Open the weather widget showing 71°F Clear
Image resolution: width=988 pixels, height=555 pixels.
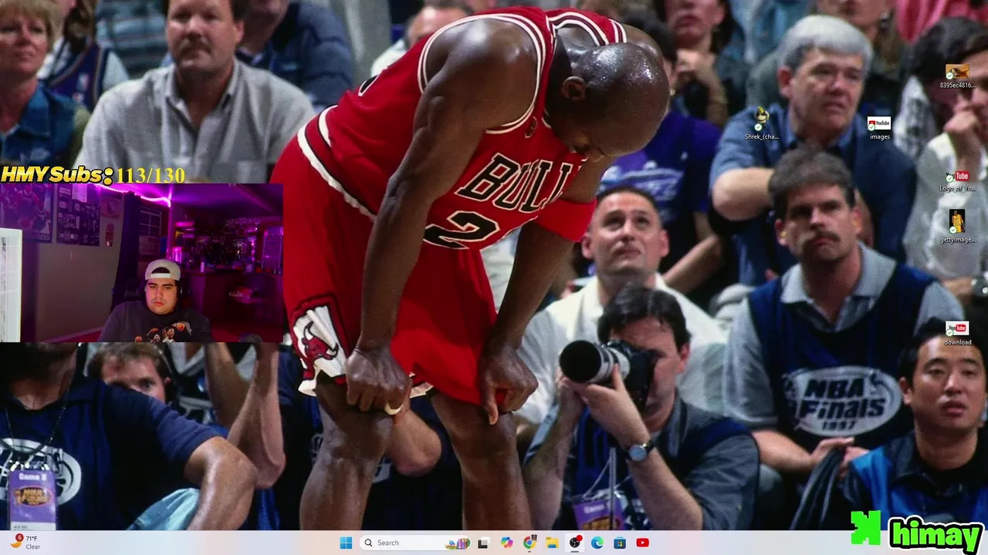pos(25,543)
